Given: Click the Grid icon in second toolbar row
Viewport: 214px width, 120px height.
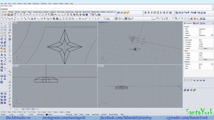Looking at the screenshot, I should coord(116,19).
